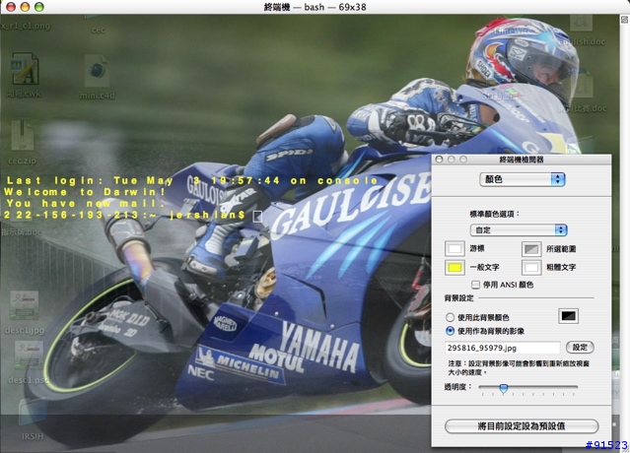Viewport: 630px width, 453px height.
Task: Click the .cwk document icon on the desktop
Action: coord(25,69)
